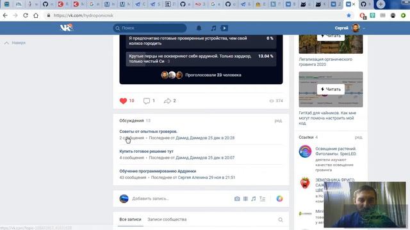Open the topic "Купить готовое решение тут"
The width and height of the screenshot is (410, 230).
pos(146,151)
